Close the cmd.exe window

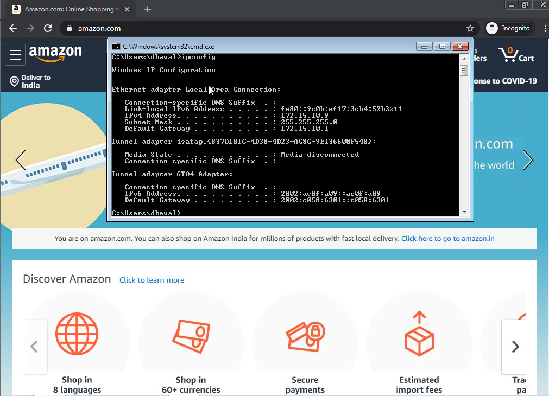click(460, 47)
